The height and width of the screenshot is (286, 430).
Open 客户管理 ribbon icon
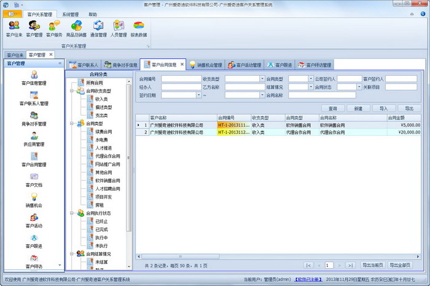(34, 28)
